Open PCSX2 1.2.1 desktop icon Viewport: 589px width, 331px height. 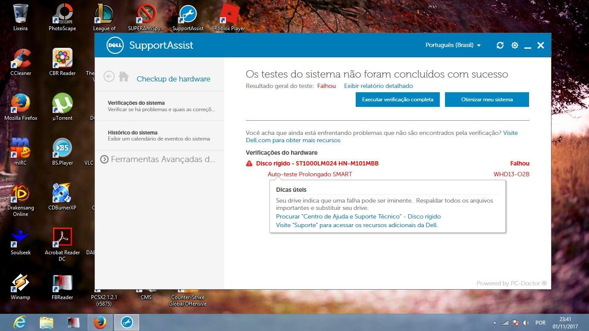pyautogui.click(x=104, y=298)
